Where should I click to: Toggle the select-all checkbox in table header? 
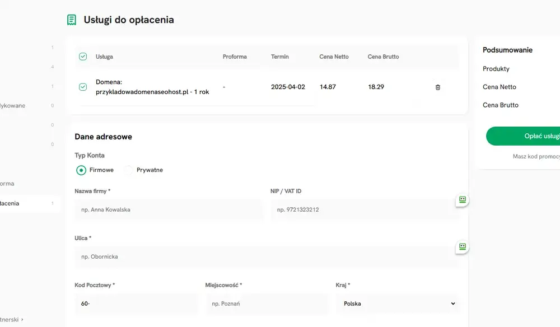point(83,57)
